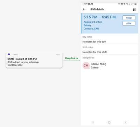This screenshot has width=140, height=127.
Task: Select the 6:15 PM – 6:45 PM heading
Action: click(x=99, y=17)
